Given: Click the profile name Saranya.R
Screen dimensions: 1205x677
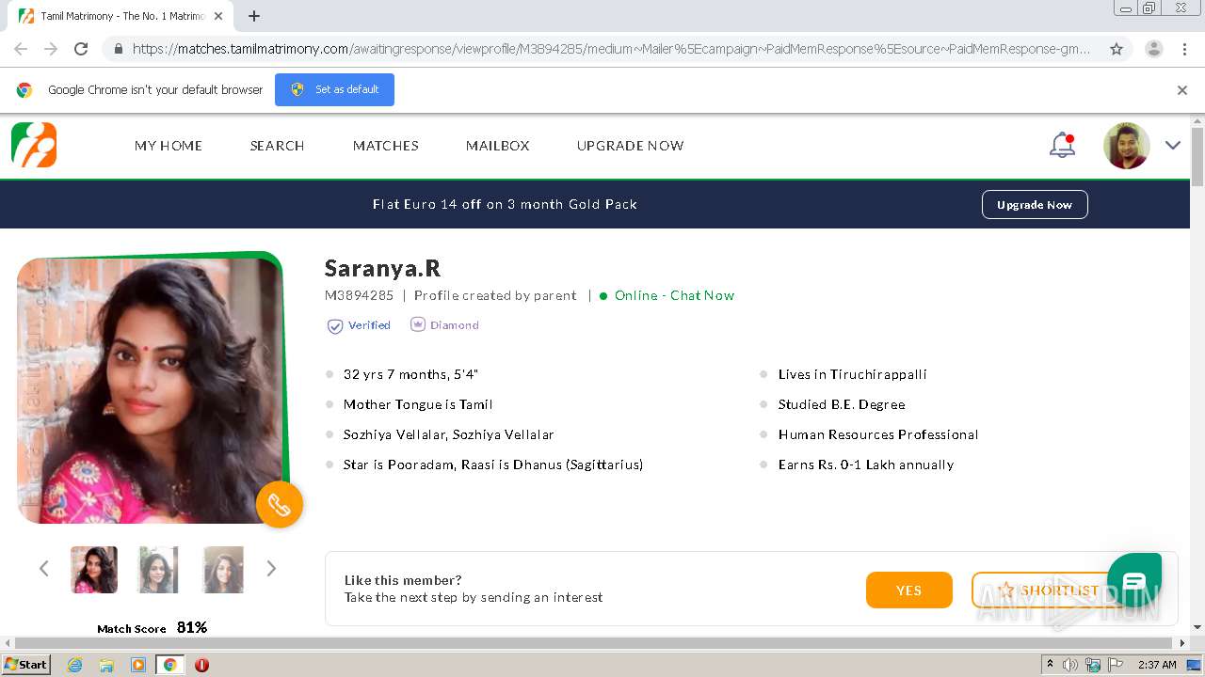Looking at the screenshot, I should (x=382, y=268).
